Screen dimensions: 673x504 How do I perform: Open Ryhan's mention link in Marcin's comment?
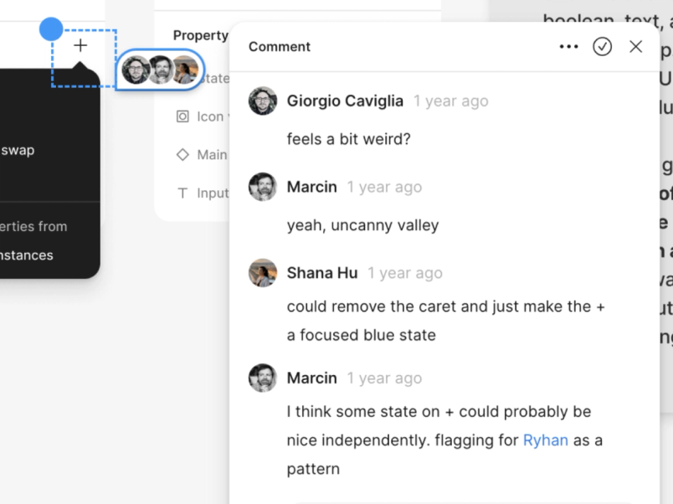point(545,440)
